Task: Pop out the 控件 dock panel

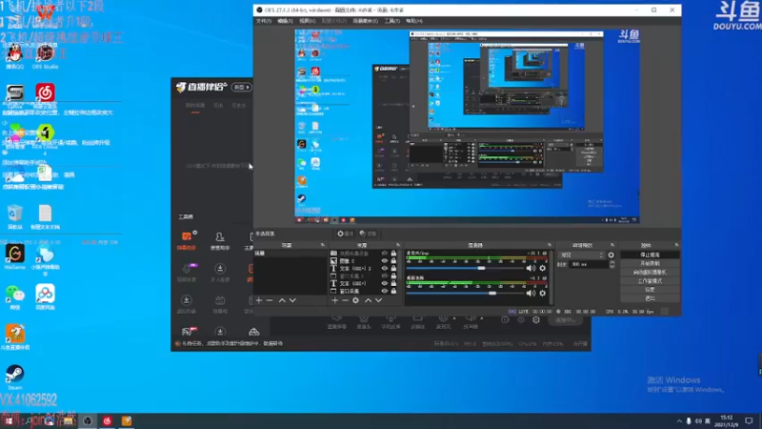Action: click(x=676, y=245)
